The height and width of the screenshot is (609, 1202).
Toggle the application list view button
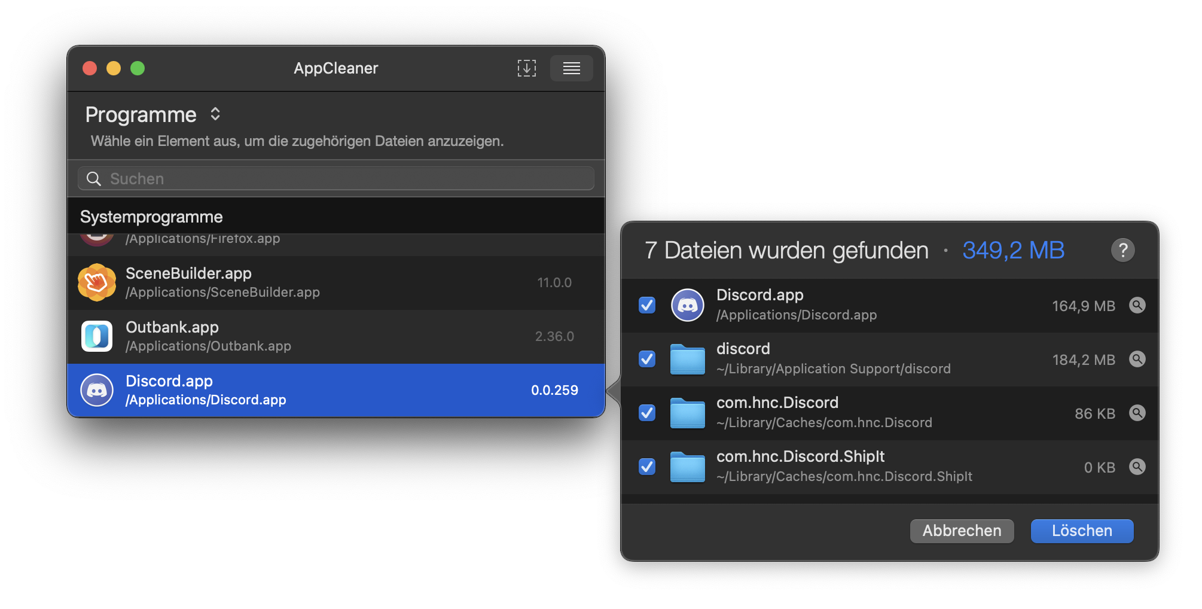(x=571, y=68)
